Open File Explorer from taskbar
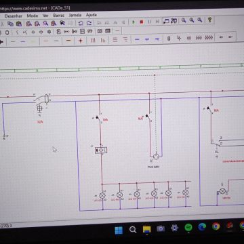 [x=147, y=229]
